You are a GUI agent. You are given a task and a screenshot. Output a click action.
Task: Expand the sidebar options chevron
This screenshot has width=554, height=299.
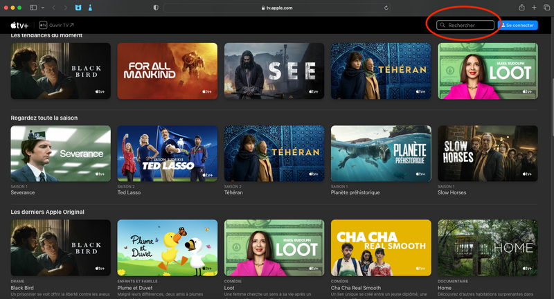(43, 8)
